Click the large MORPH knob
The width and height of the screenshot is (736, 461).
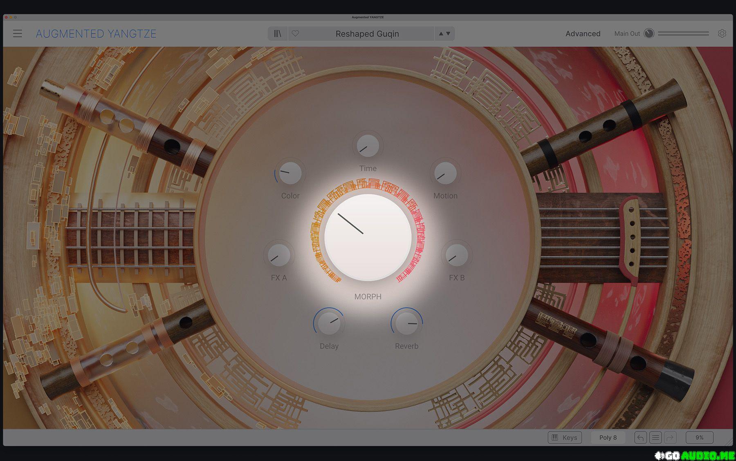pos(368,237)
